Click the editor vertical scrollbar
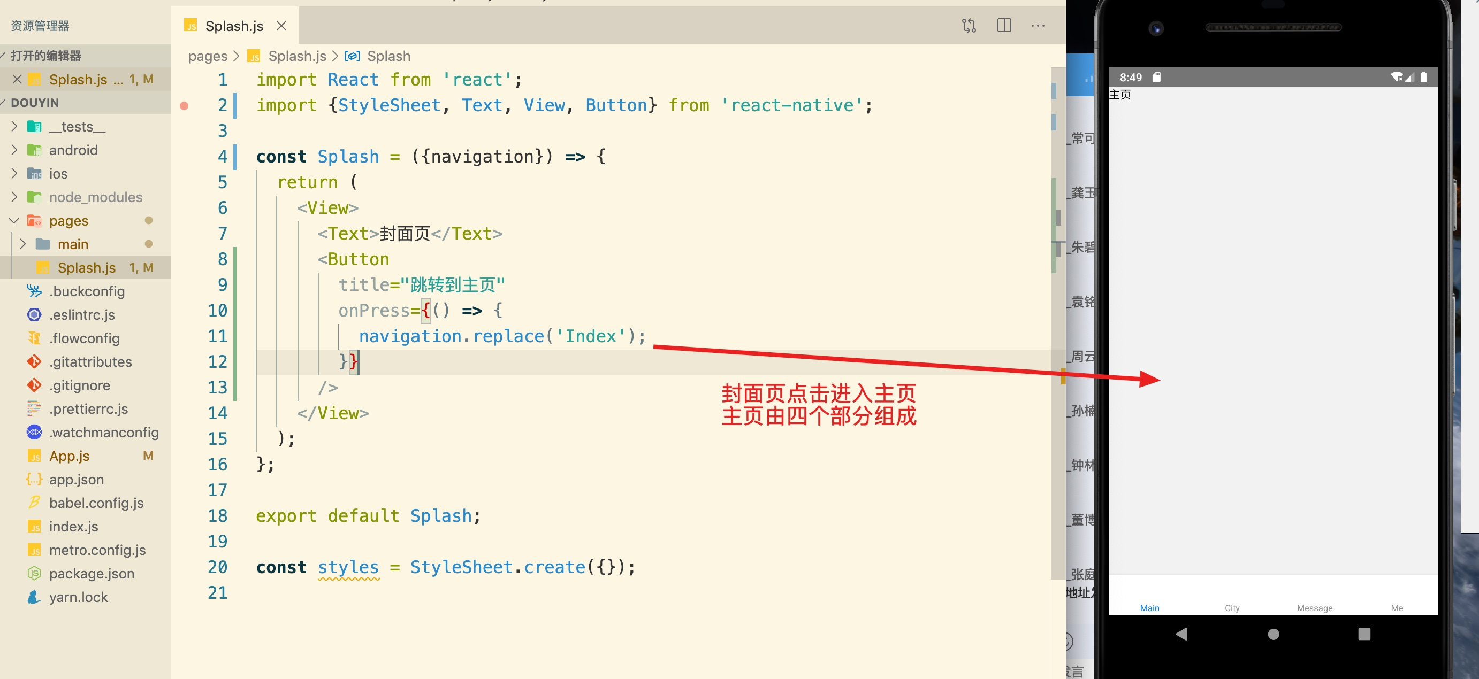Image resolution: width=1479 pixels, height=679 pixels. (1057, 324)
